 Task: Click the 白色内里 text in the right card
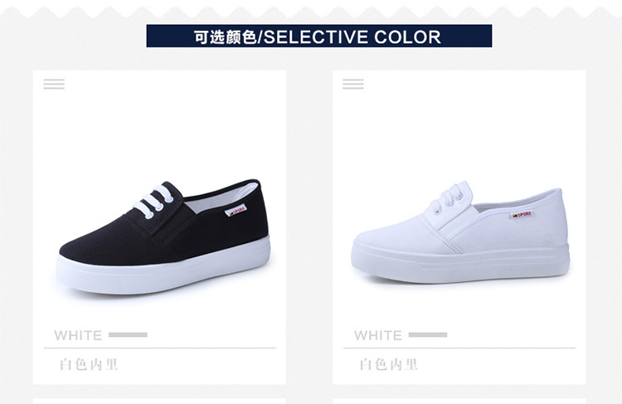(389, 364)
